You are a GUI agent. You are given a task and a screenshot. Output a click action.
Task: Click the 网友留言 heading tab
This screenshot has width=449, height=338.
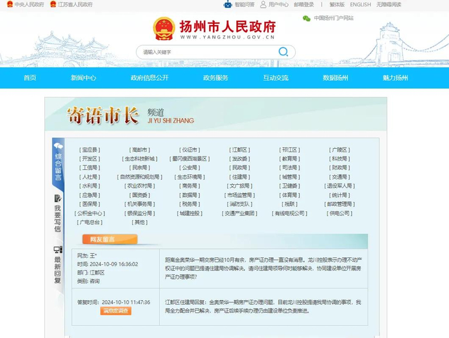click(110, 239)
